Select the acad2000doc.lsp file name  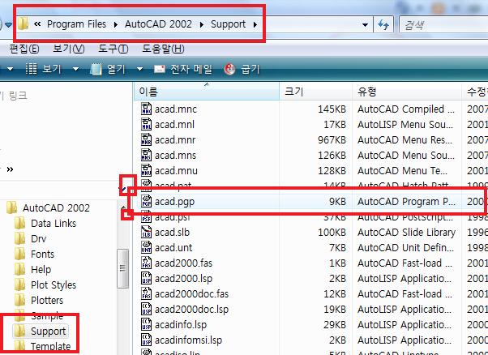click(x=191, y=310)
